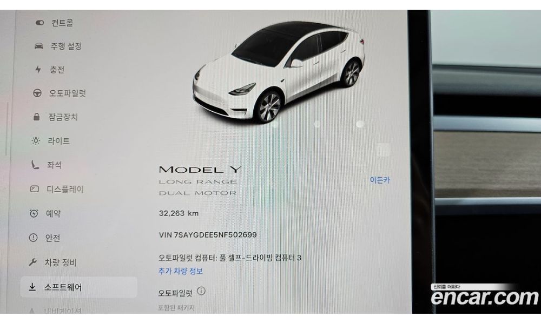Tap the blue 이든카 vehicle name

pos(380,180)
